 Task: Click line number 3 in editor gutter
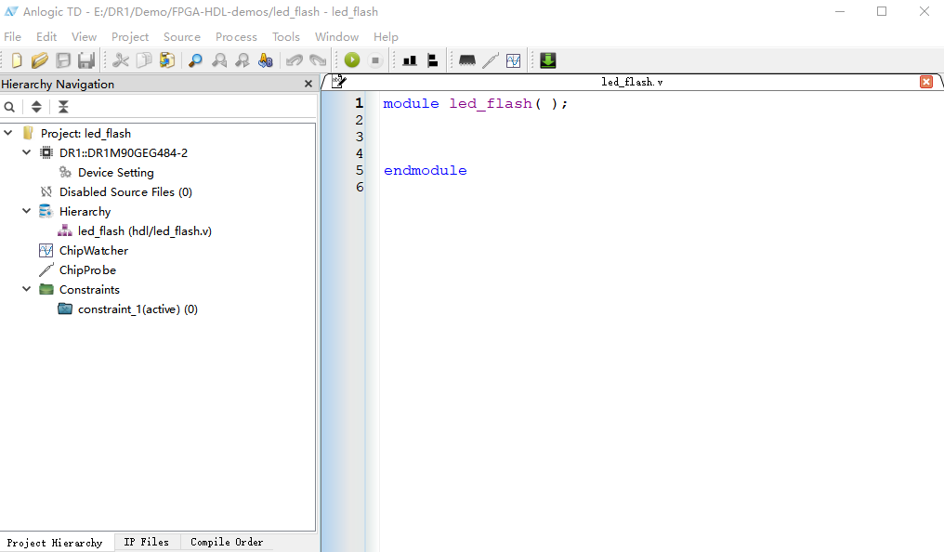click(360, 137)
